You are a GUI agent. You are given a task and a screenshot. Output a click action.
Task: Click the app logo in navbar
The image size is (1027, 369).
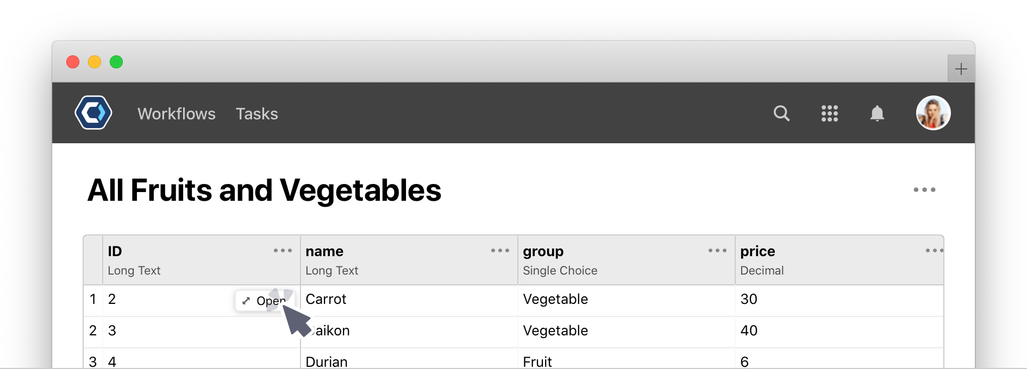(93, 113)
